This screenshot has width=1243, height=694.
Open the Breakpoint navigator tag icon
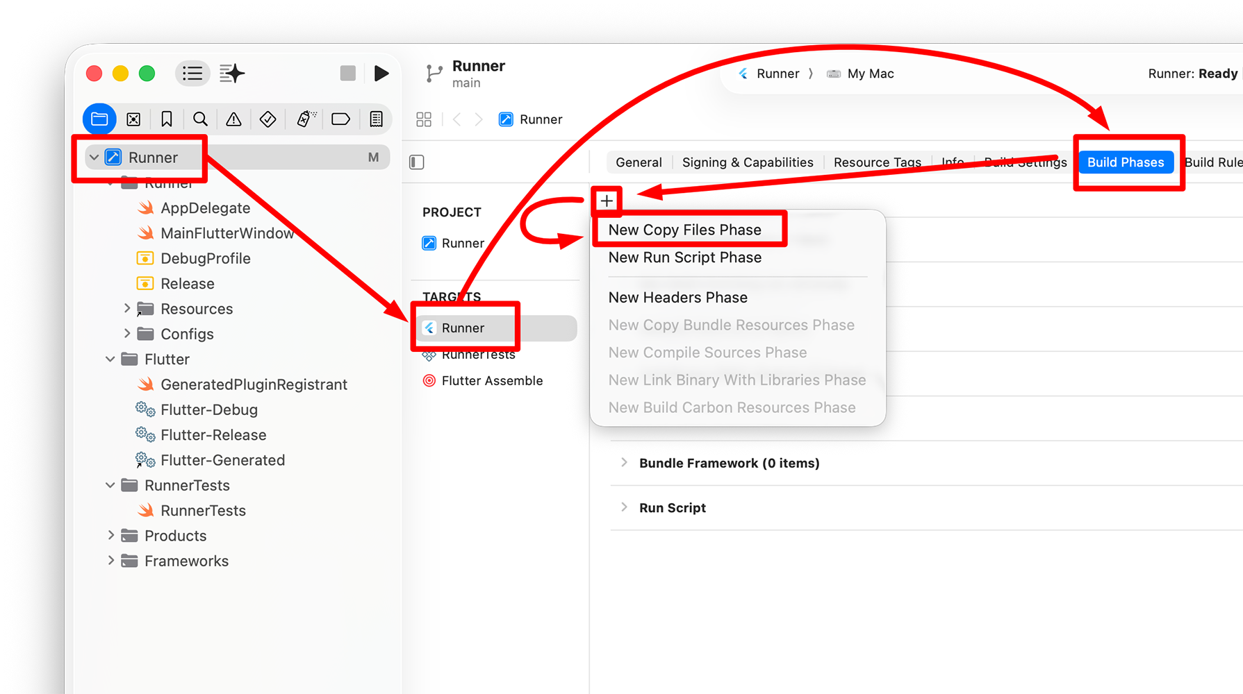click(340, 119)
